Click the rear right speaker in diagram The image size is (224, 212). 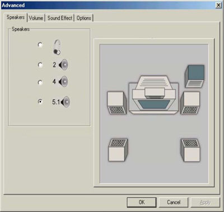tap(190, 150)
